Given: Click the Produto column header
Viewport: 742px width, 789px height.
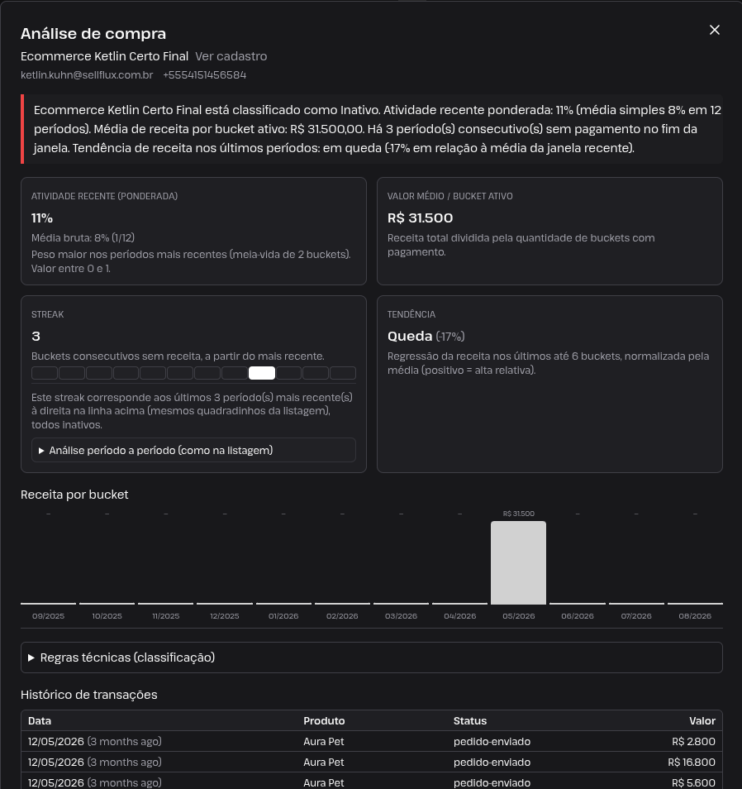Looking at the screenshot, I should pyautogui.click(x=324, y=720).
